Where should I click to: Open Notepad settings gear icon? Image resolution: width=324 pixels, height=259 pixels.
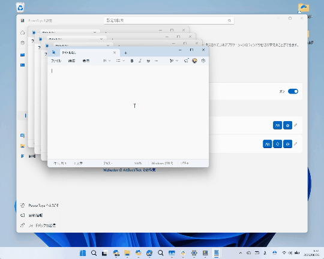(x=203, y=61)
